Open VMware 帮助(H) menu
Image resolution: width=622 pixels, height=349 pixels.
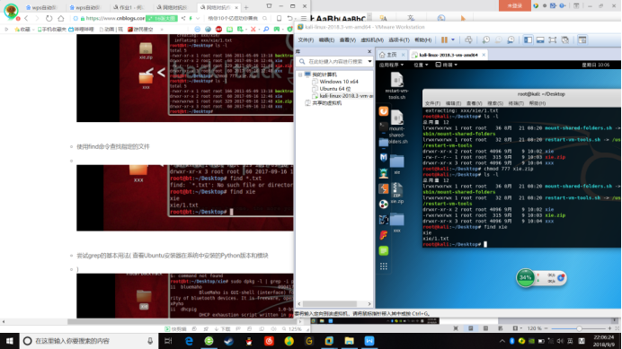422,40
